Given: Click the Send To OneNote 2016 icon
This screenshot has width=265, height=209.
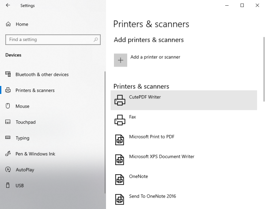Looking at the screenshot, I should click(120, 199).
